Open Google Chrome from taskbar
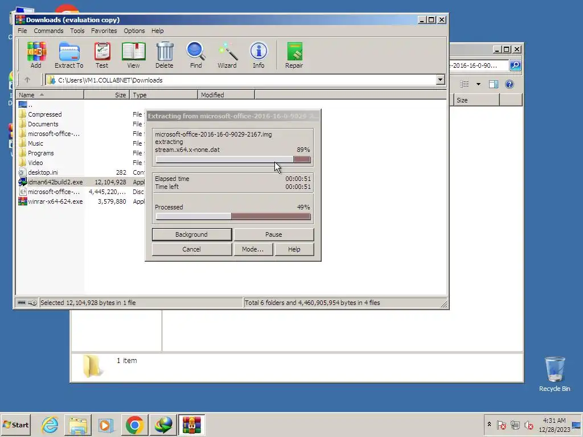This screenshot has width=583, height=437. point(134,424)
